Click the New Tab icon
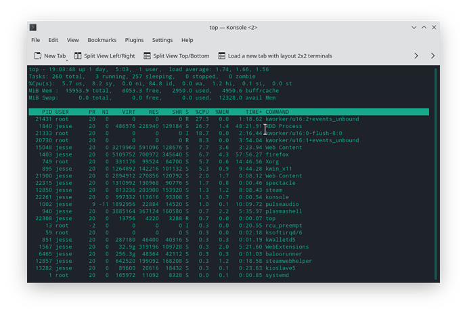The height and width of the screenshot is (315, 467). point(38,56)
